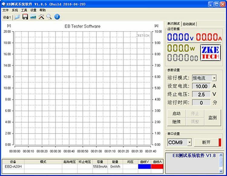
Task: Expand the 运行模式 mode dropdown
Action: [x=214, y=78]
